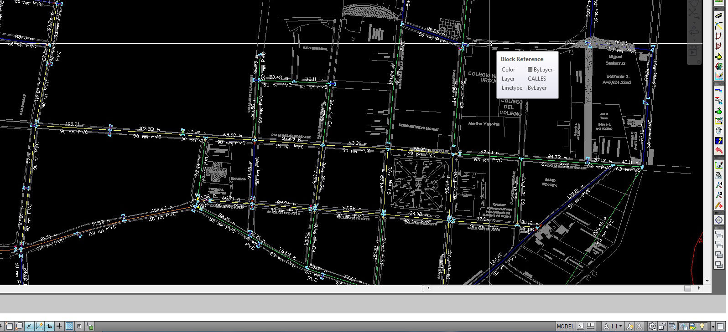Click the yellow lightning bolt tool icon
Viewport: 728px width, 332px height.
pyautogui.click(x=719, y=141)
